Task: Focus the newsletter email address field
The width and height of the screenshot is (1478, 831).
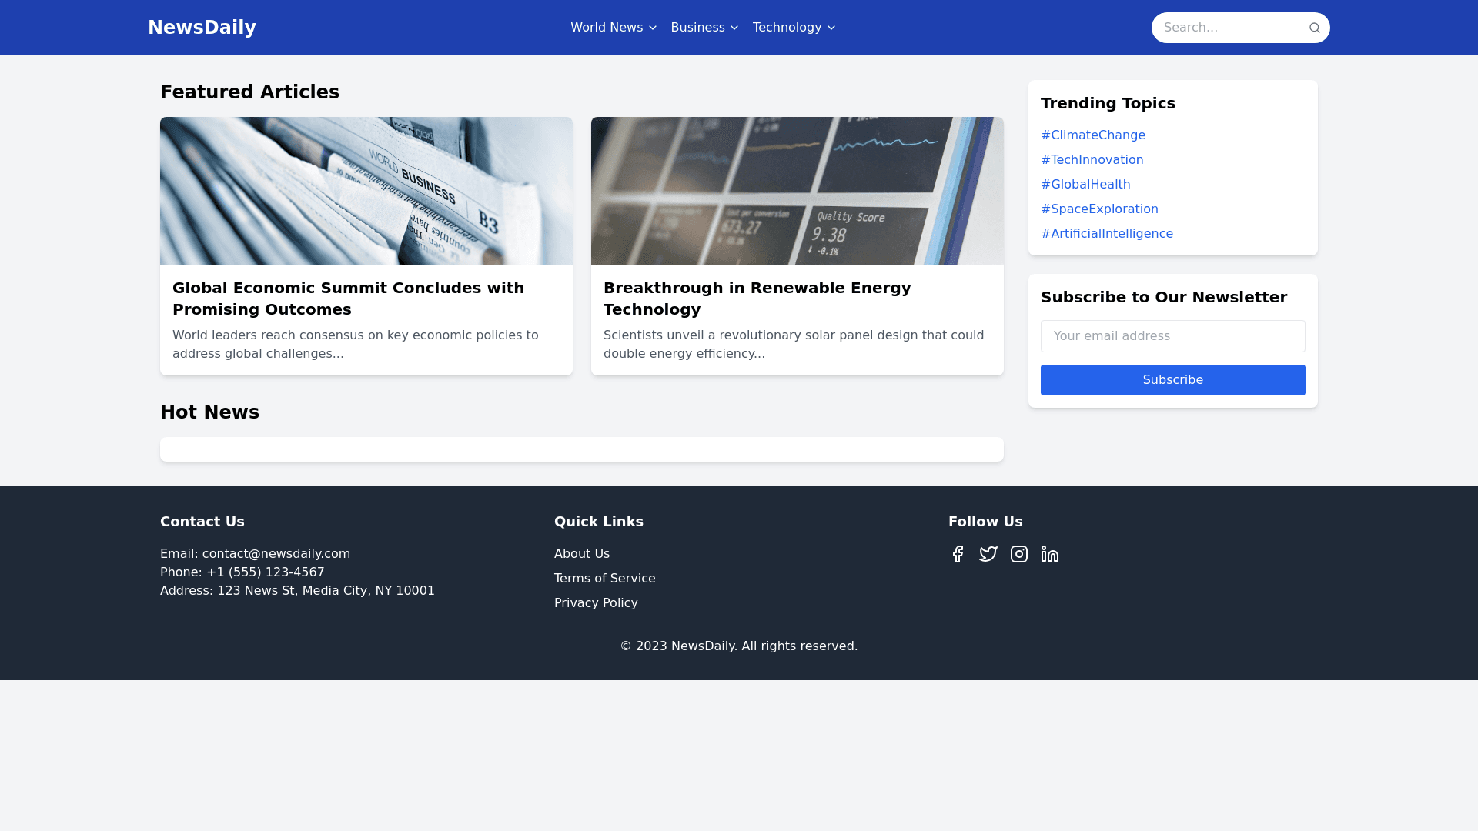Action: point(1172,336)
